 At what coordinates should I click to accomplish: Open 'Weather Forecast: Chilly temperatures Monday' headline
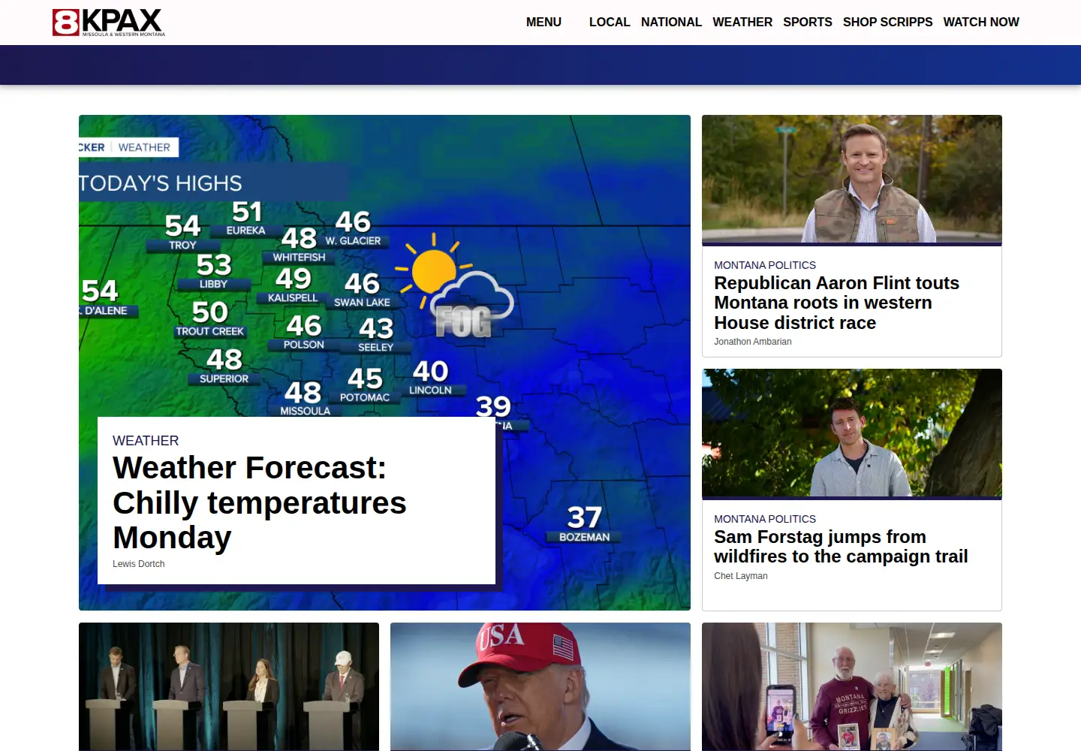click(x=260, y=502)
